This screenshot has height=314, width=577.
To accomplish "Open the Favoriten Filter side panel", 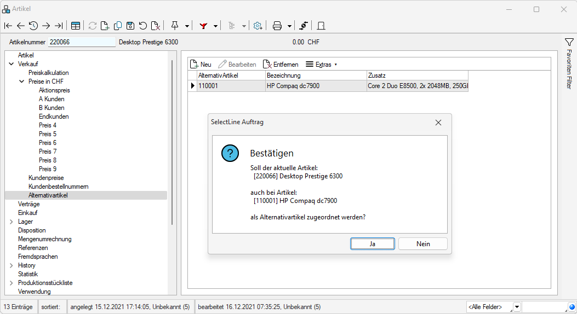I will [569, 63].
